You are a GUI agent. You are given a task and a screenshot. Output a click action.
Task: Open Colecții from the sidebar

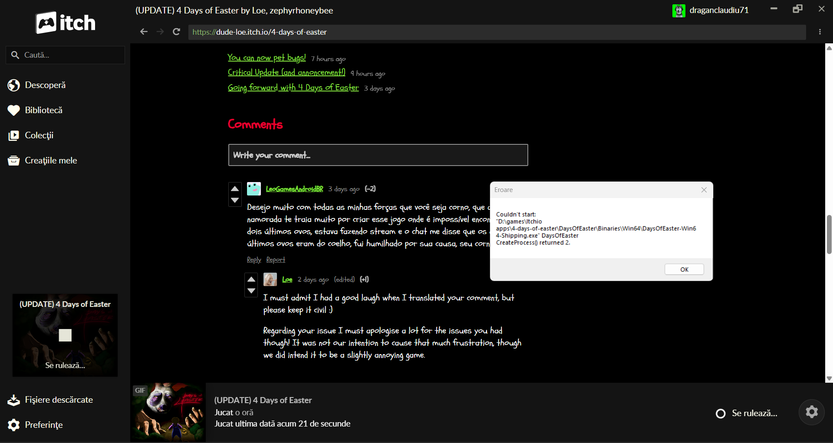(x=39, y=135)
